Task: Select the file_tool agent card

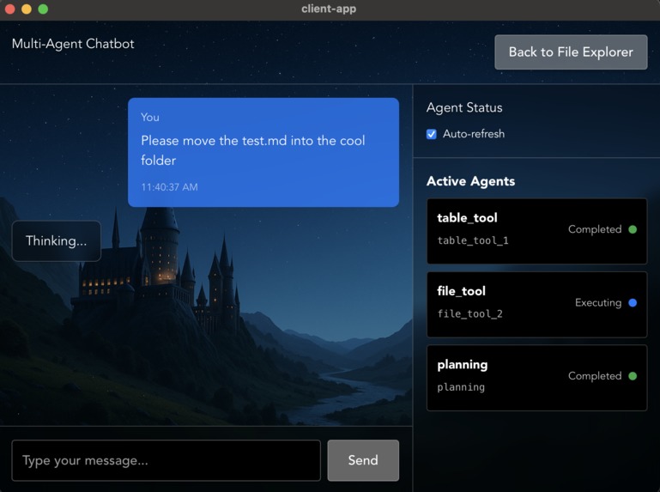Action: tap(536, 304)
